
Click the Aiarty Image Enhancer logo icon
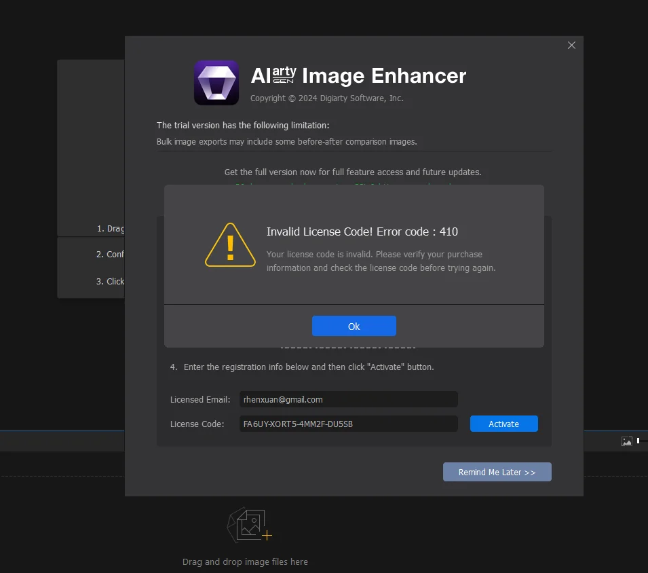click(x=216, y=83)
